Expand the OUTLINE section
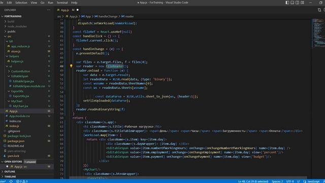Viewport: 325px width, 183px height. coord(2,172)
